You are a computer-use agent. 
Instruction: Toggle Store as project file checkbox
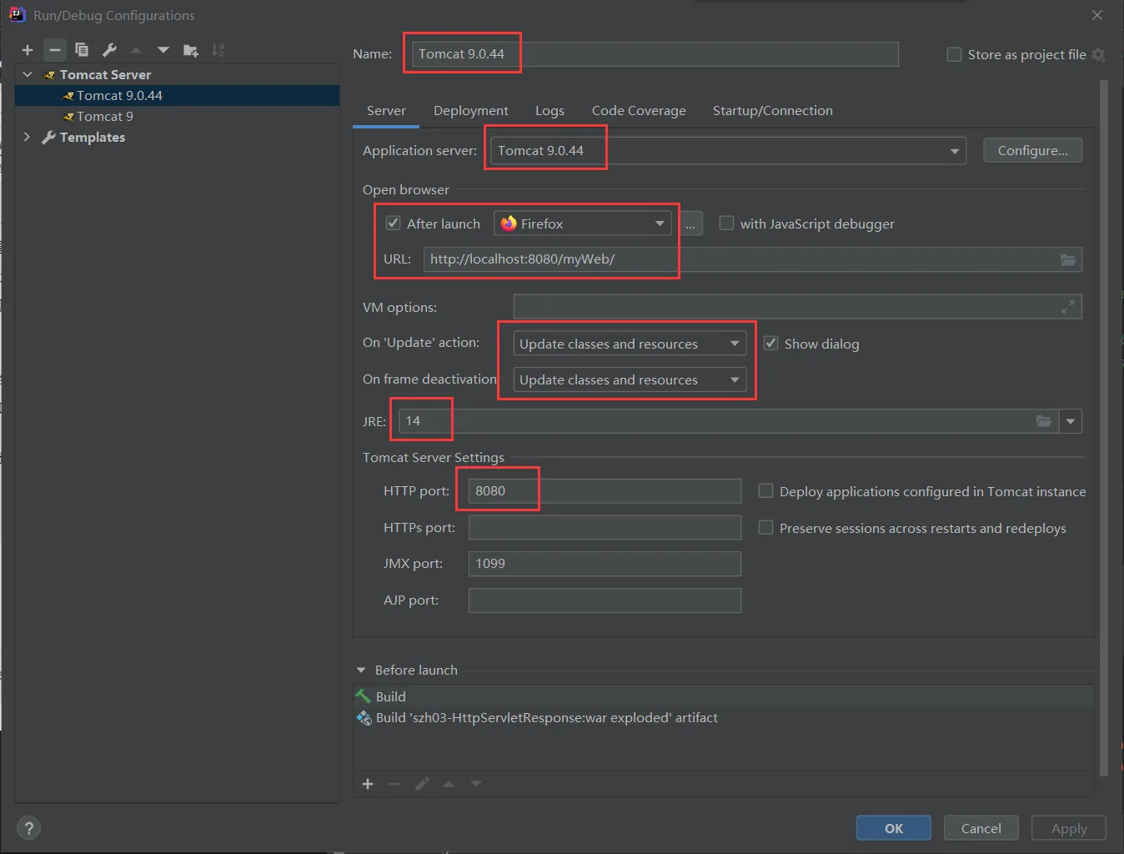click(955, 55)
